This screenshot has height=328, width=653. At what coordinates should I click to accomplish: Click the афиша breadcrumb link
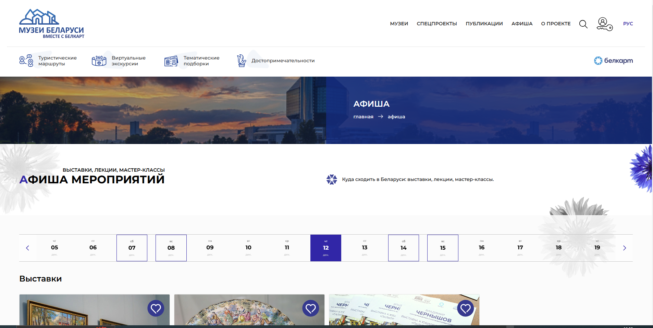[396, 117]
